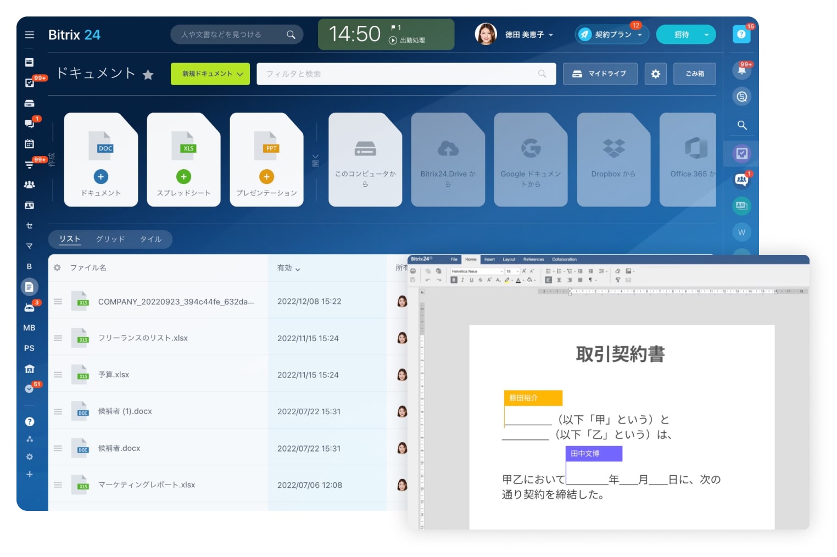Toggle align right in editor toolbar
837x557 pixels.
tap(570, 280)
